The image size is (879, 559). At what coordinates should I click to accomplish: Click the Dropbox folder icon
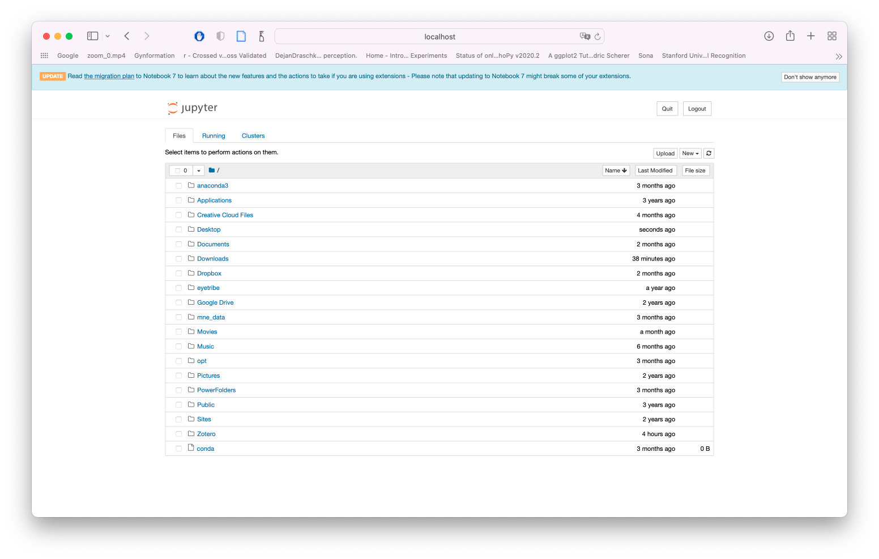click(x=191, y=272)
